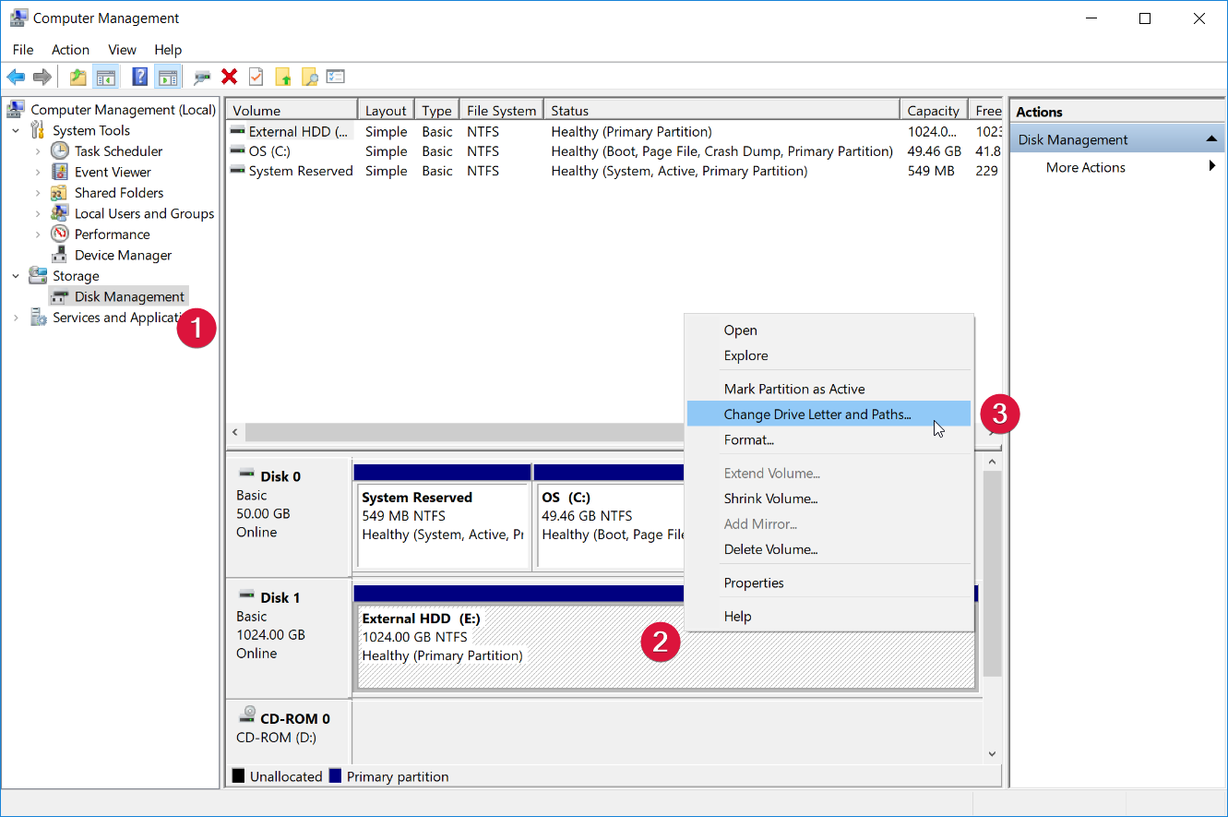Click the disk view scroll-down arrow
Screen dimensions: 1228x817
tap(993, 754)
